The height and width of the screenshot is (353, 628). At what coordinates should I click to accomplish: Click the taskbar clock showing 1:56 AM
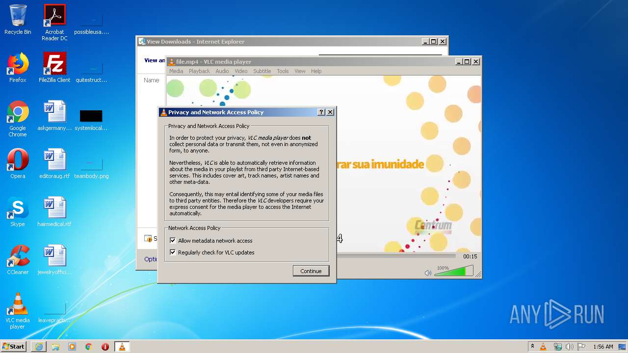point(603,347)
